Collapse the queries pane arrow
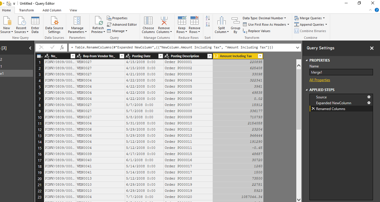The width and height of the screenshot is (380, 202). tap(30, 48)
